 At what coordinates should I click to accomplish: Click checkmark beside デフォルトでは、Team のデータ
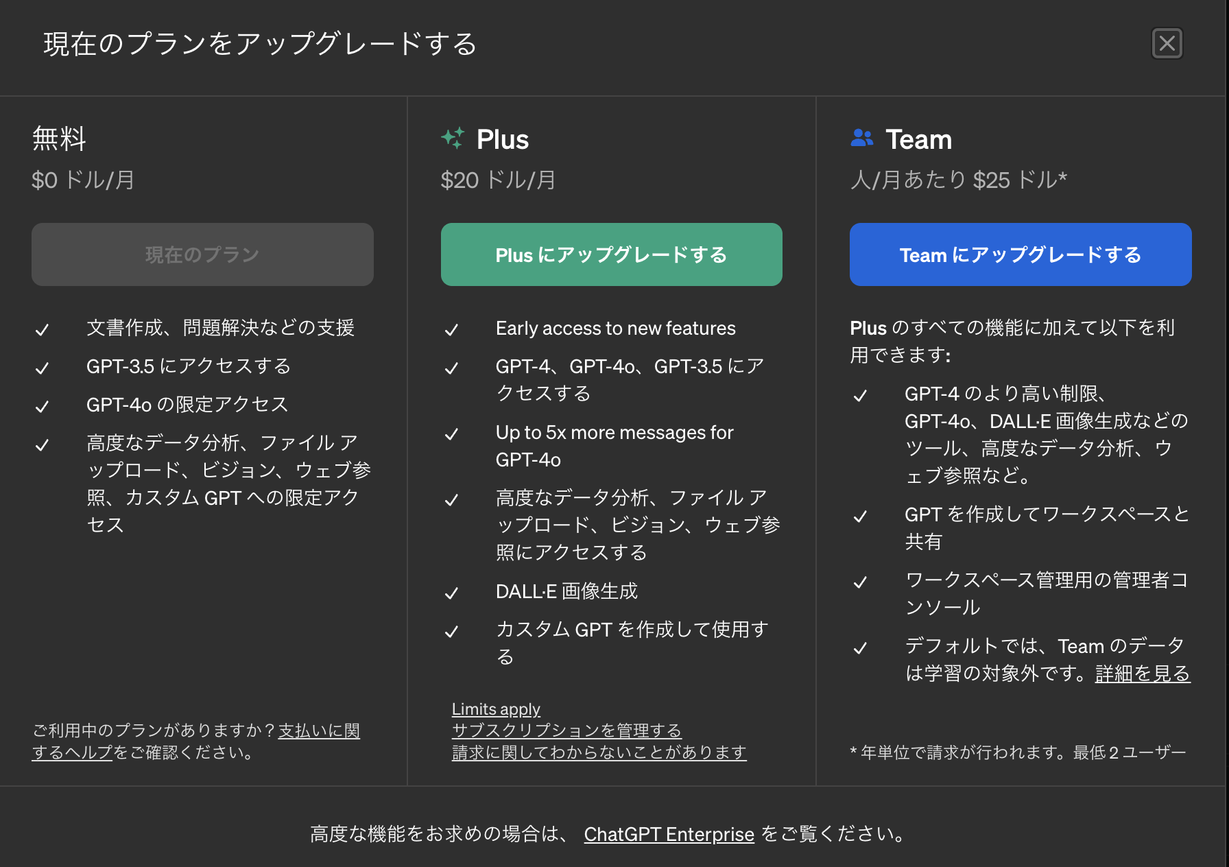(x=860, y=648)
